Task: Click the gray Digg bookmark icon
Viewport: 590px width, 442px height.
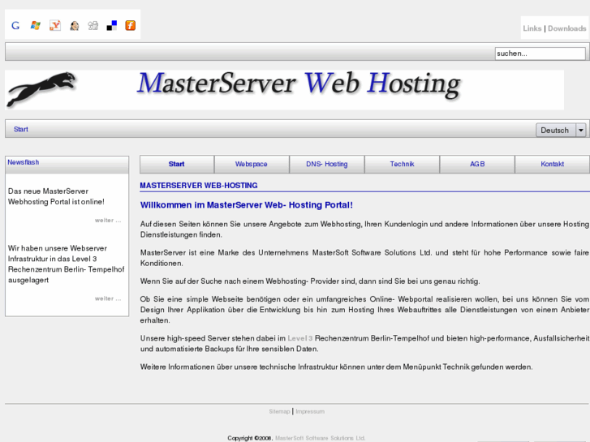Action: click(93, 26)
